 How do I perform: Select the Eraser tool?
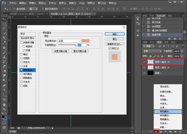pos(4,66)
